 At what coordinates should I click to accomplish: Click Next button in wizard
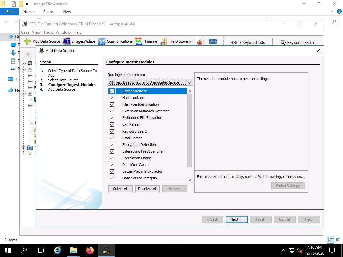coord(236,219)
